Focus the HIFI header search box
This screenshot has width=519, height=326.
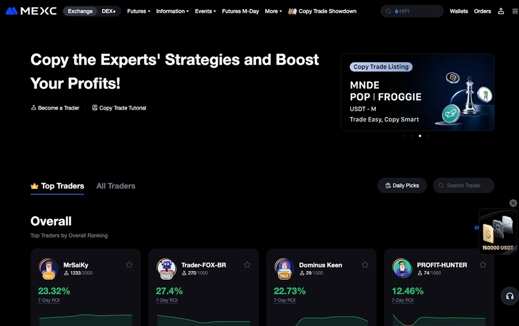point(412,11)
